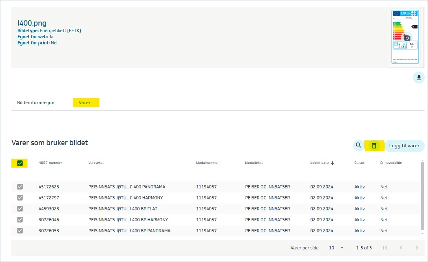Deselect checkbox for item 30726053
The height and width of the screenshot is (262, 428).
pyautogui.click(x=20, y=231)
